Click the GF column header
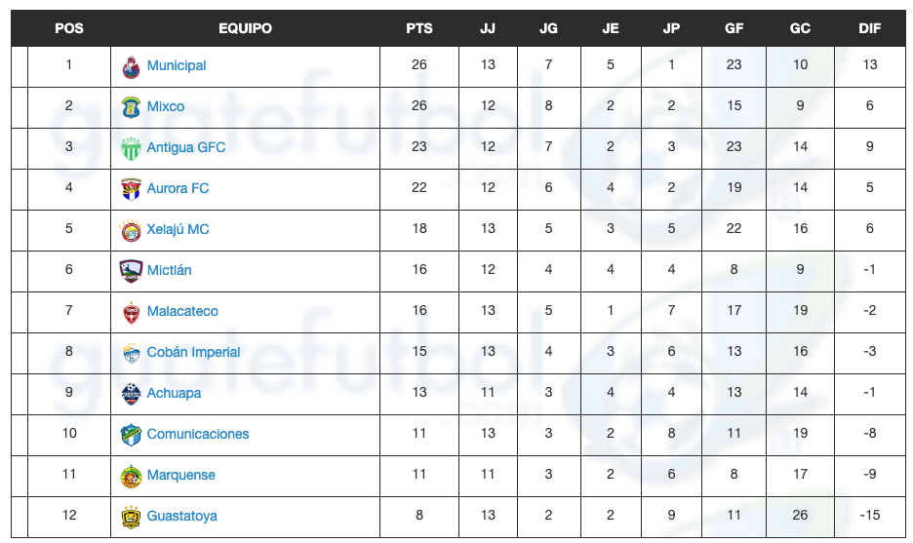 coord(734,28)
